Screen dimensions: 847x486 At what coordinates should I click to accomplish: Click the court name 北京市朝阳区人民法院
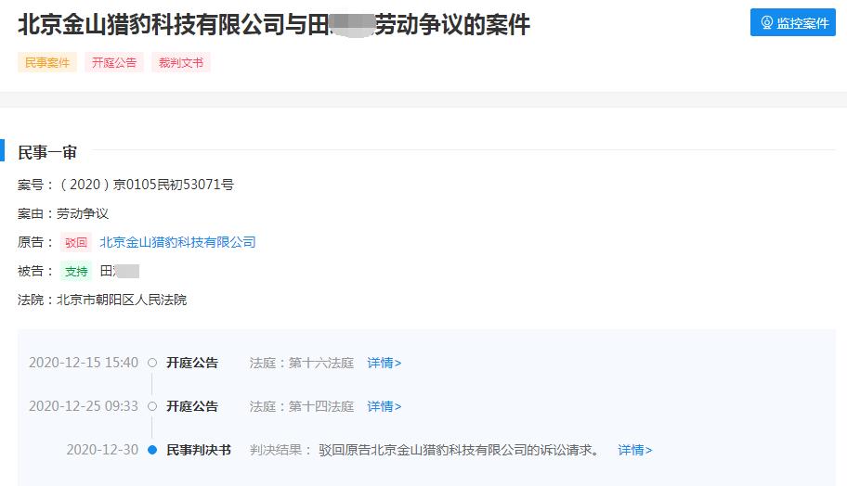pyautogui.click(x=122, y=300)
